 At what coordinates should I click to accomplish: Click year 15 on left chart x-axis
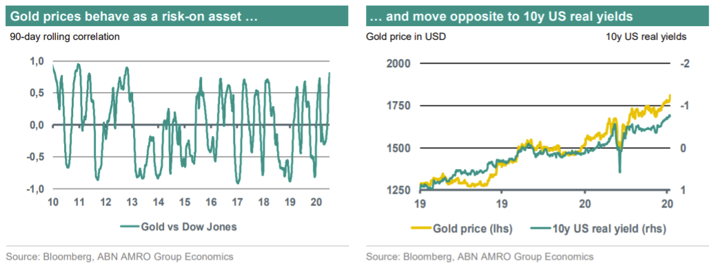184,202
